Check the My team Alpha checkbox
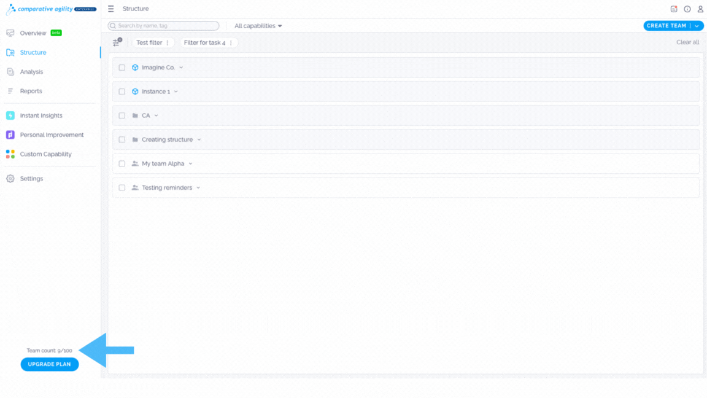Image resolution: width=707 pixels, height=398 pixels. tap(122, 163)
